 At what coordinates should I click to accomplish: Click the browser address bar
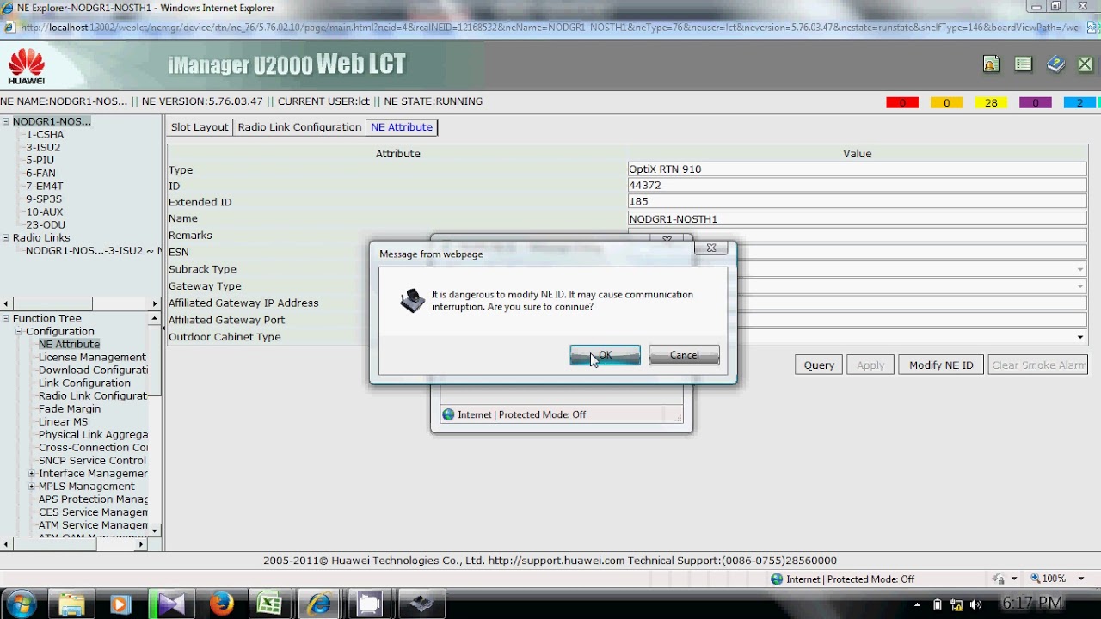coord(550,28)
